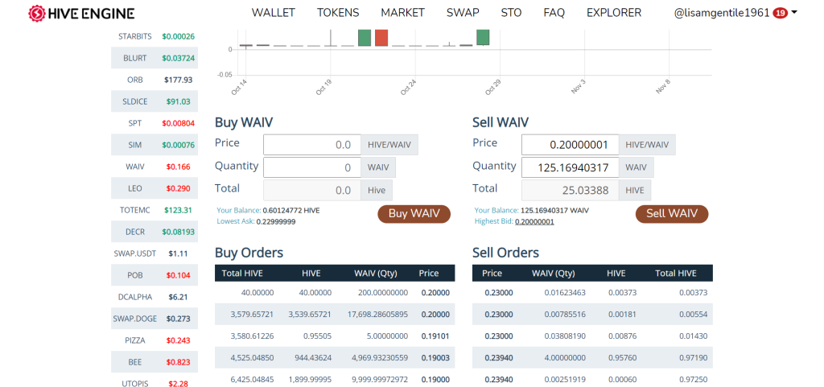Open the FAQ page
The image size is (824, 387).
(x=554, y=13)
